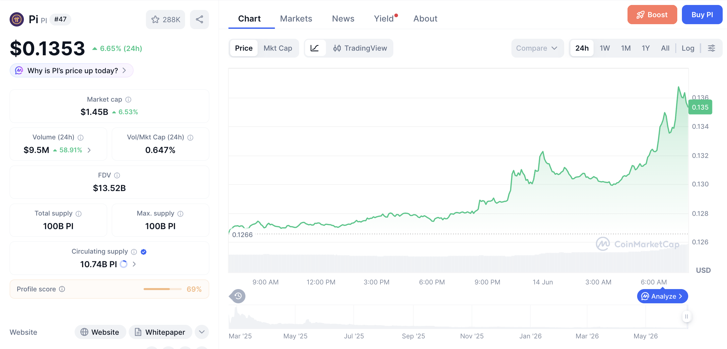Click the globe icon on Website button
The width and height of the screenshot is (727, 349).
[x=84, y=332]
